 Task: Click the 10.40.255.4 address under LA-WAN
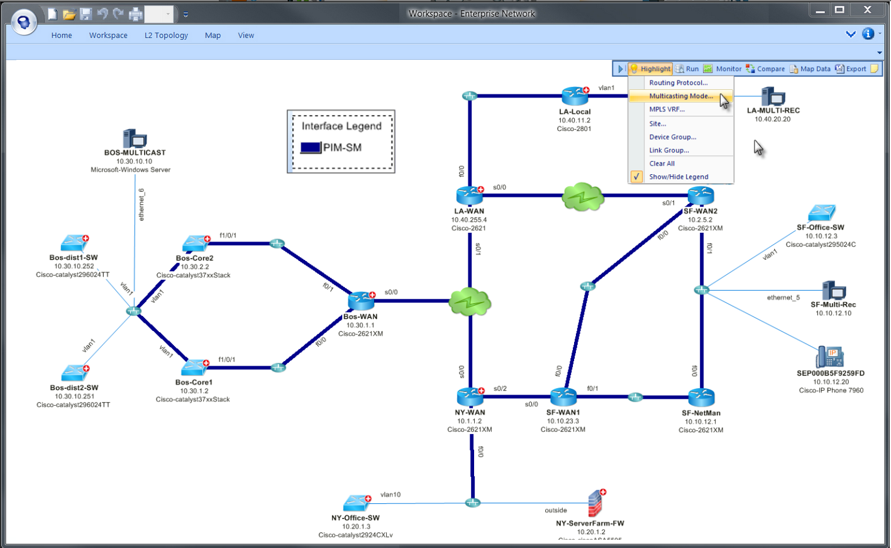click(469, 220)
